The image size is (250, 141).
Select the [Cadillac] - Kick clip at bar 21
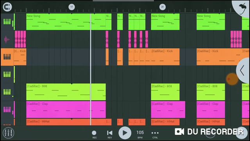tap(165, 57)
